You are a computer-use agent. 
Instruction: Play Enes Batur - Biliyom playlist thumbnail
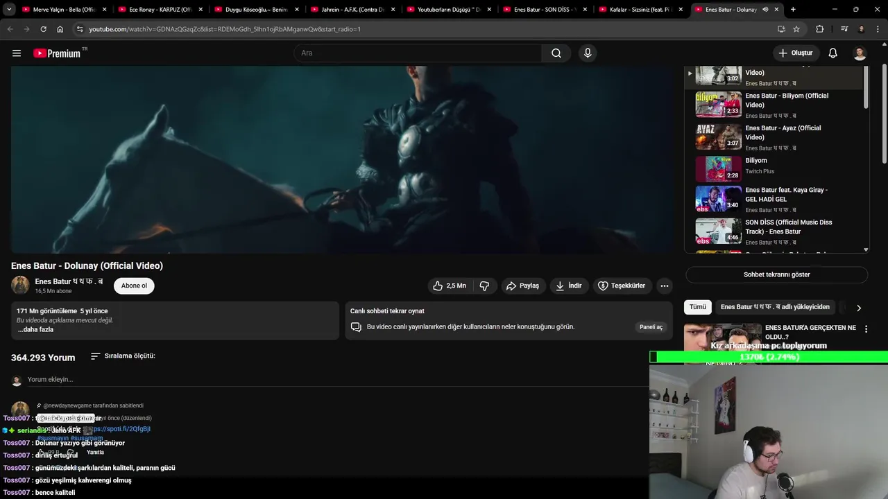click(719, 104)
